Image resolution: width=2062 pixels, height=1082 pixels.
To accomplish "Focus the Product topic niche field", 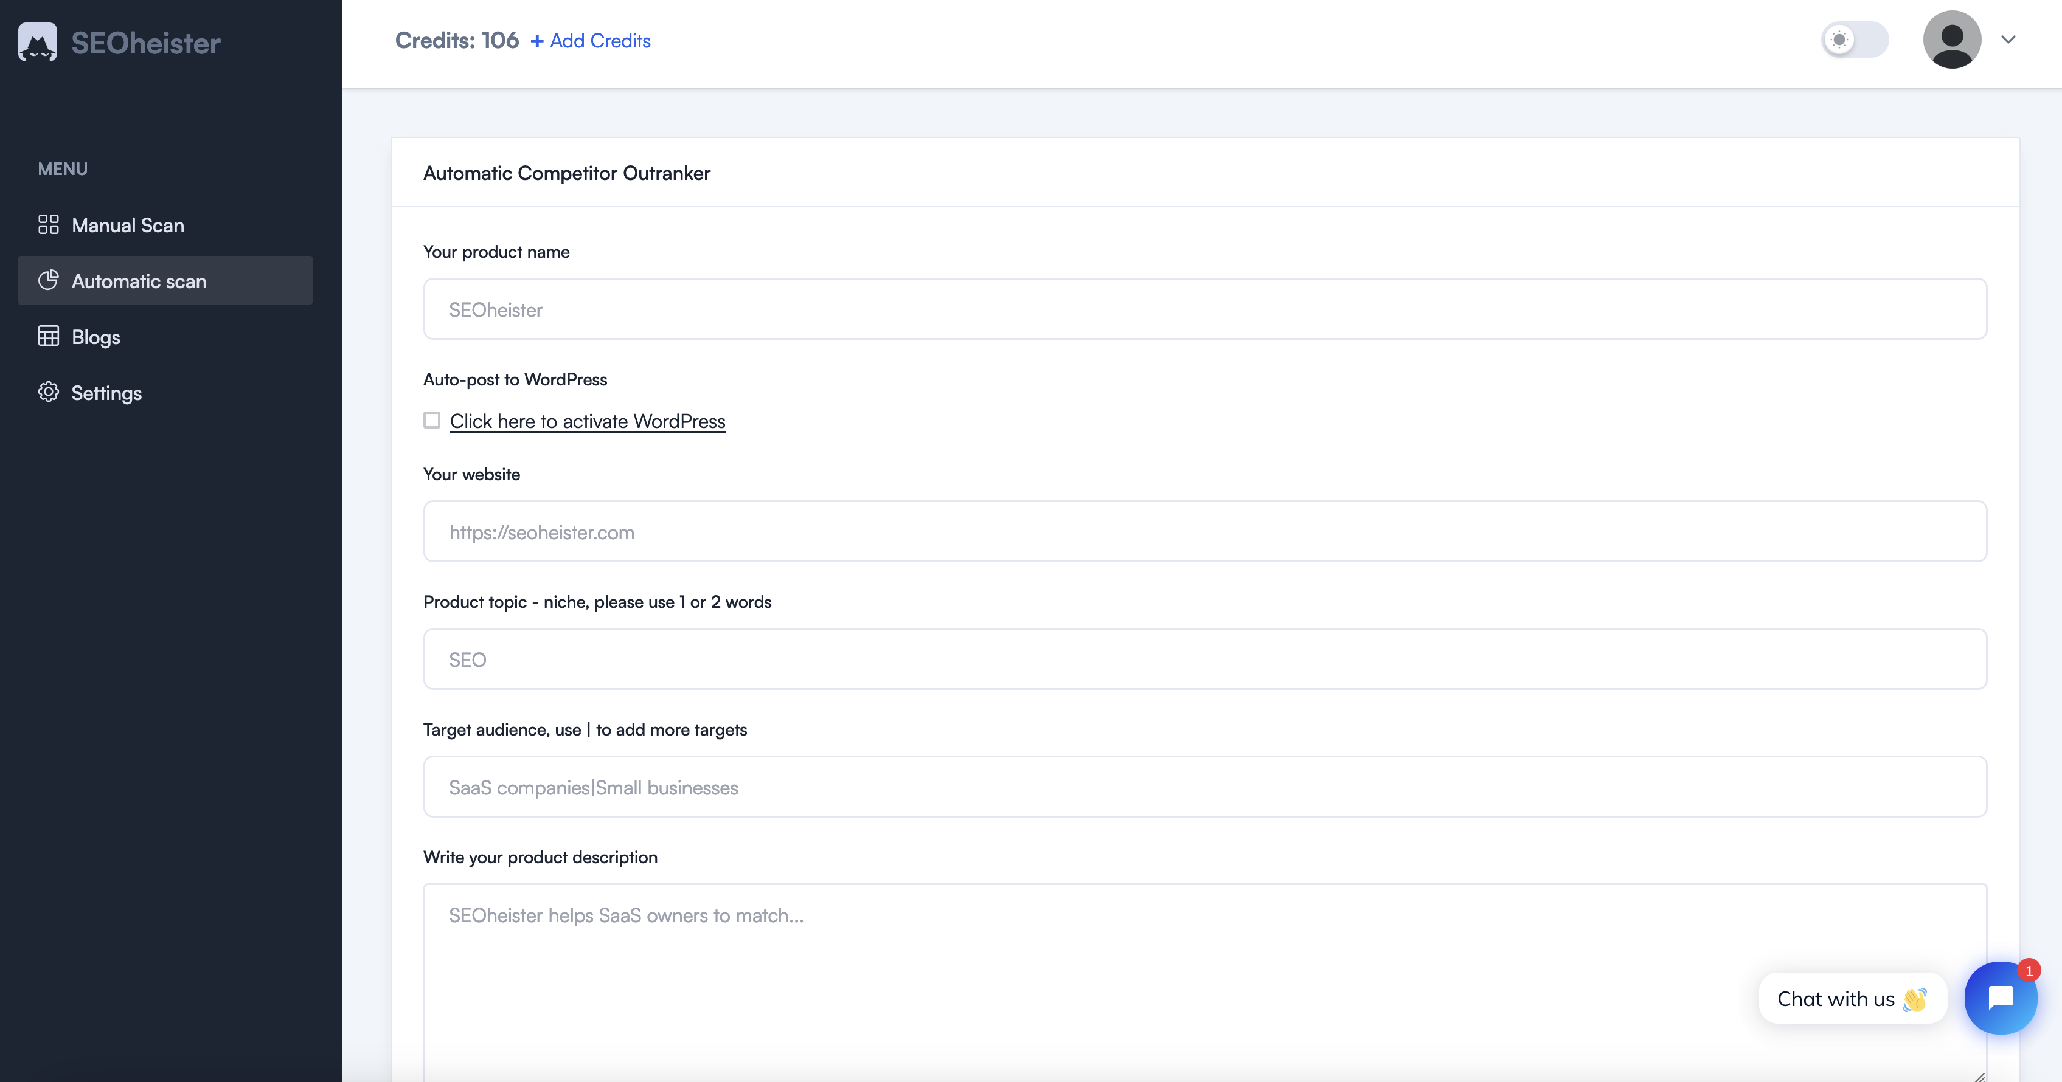I will [1205, 659].
